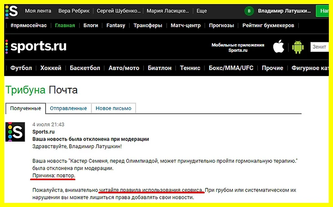Select Бокс/MMA/UFC sport category
The width and height of the screenshot is (333, 207).
pos(231,68)
